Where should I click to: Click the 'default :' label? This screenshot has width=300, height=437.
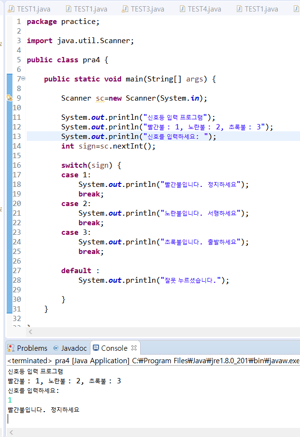[80, 271]
